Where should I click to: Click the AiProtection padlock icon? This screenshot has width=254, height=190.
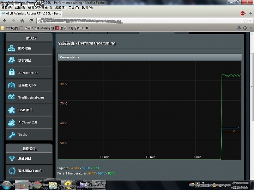(12, 72)
